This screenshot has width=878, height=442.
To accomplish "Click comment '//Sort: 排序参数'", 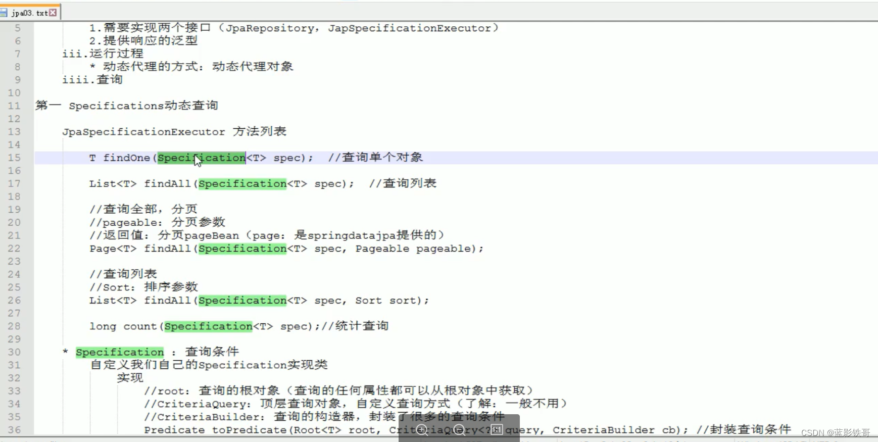I will pos(143,287).
